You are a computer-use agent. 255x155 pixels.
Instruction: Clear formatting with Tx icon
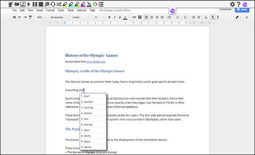tap(206, 17)
